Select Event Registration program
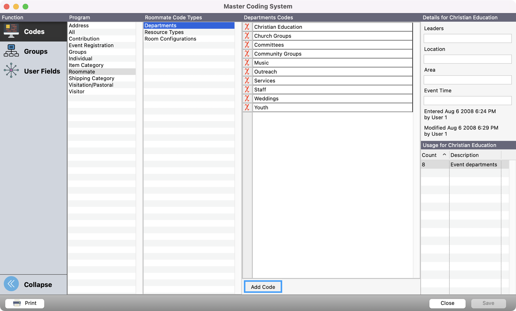The width and height of the screenshot is (516, 311). (x=91, y=45)
